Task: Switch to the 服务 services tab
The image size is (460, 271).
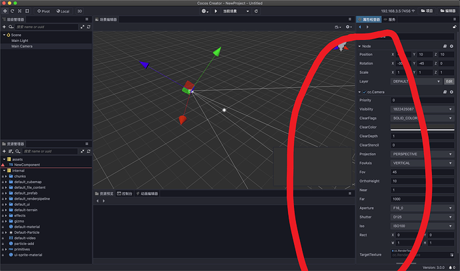Action: tap(389, 19)
